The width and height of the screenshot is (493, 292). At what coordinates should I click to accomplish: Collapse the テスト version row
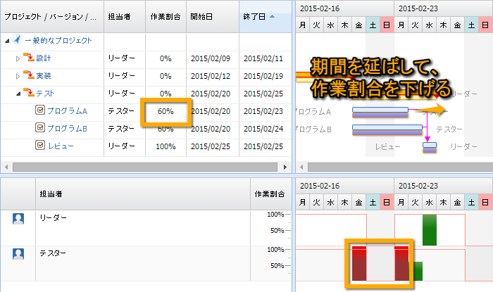tap(18, 94)
